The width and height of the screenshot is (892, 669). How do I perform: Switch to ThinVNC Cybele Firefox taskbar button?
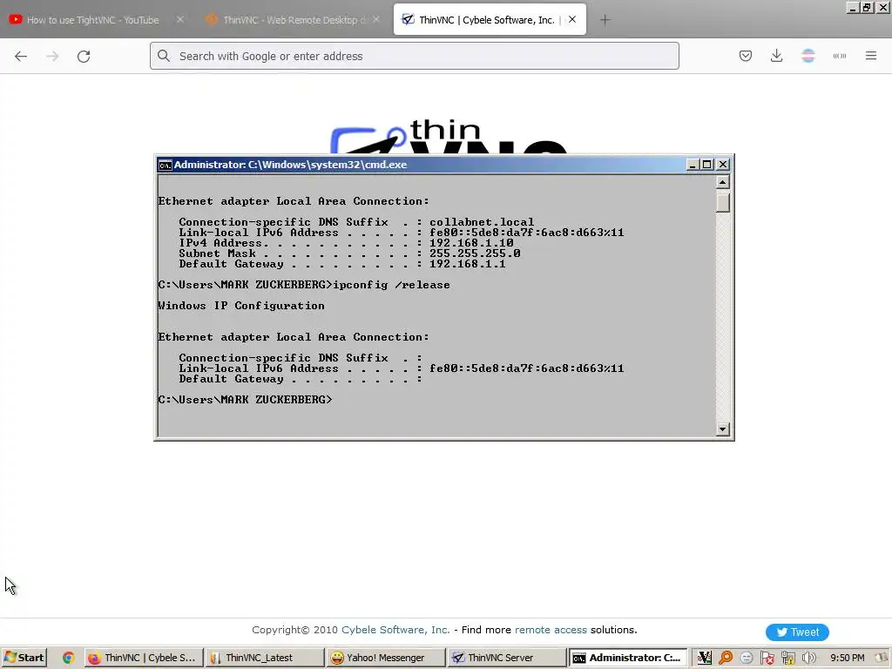point(143,658)
